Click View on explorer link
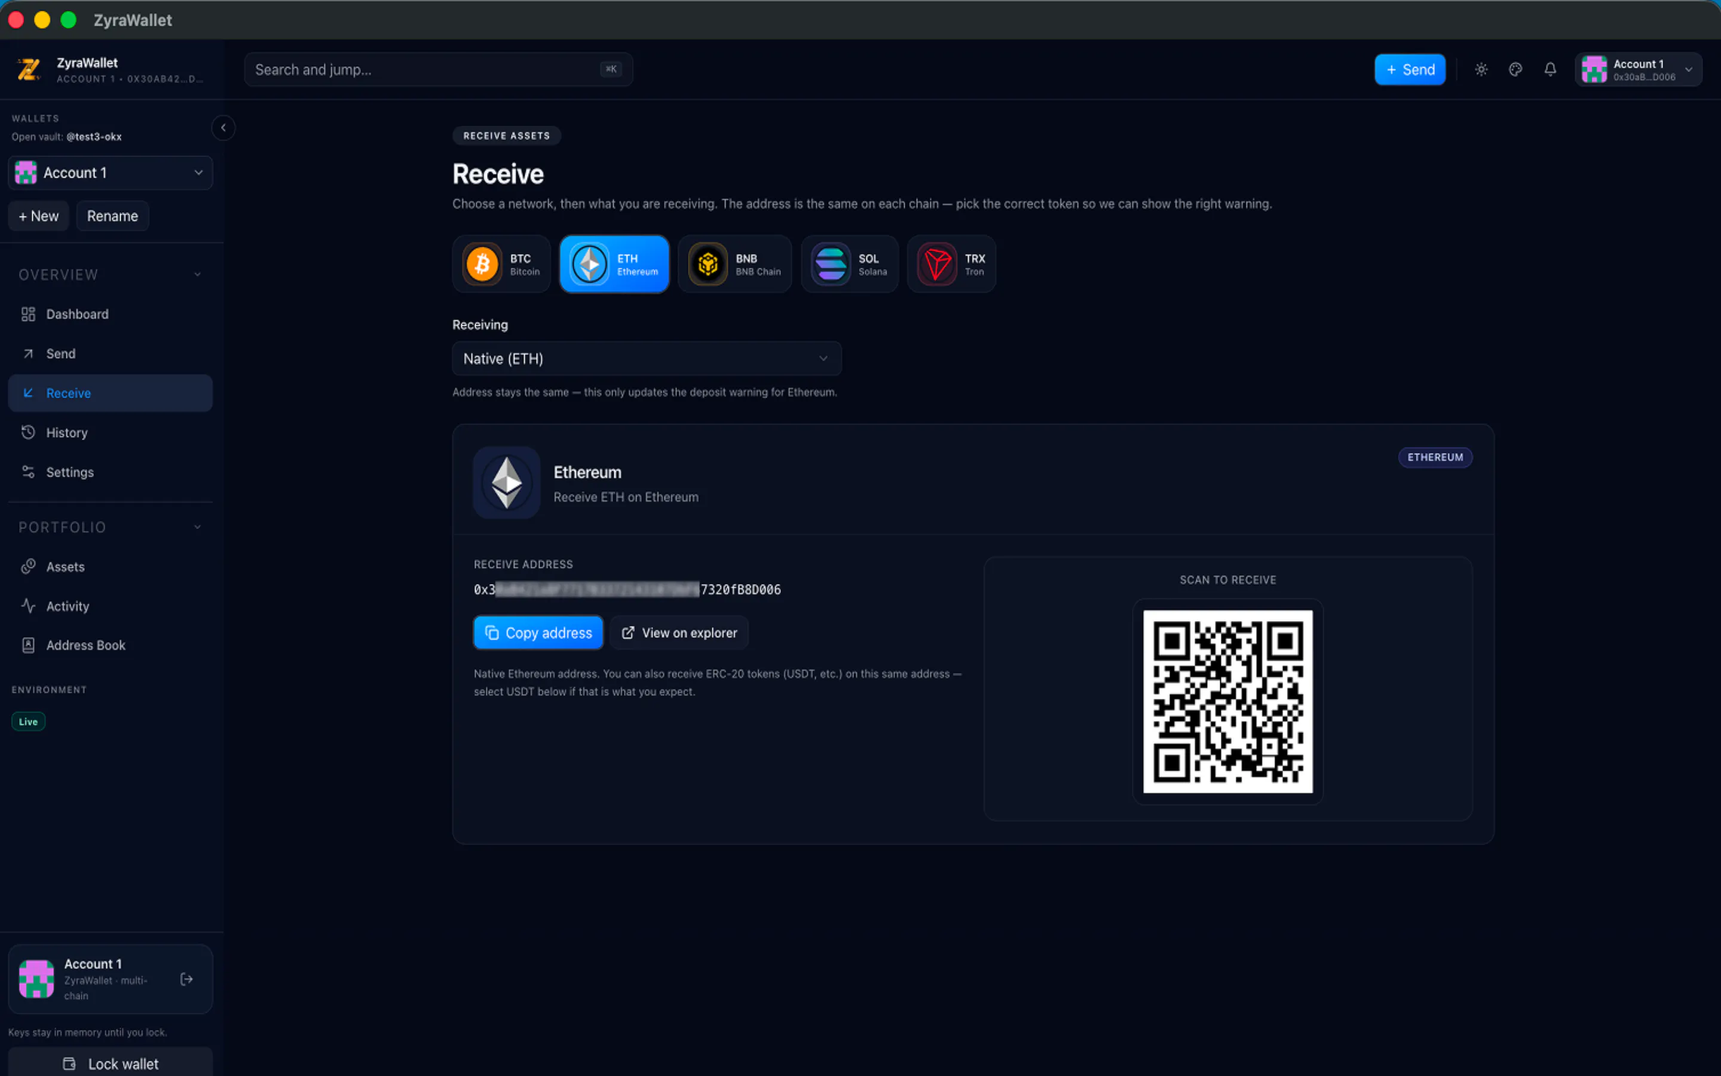This screenshot has width=1721, height=1076. 679,632
